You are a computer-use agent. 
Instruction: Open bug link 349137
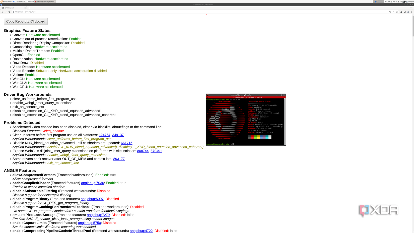coord(118,135)
